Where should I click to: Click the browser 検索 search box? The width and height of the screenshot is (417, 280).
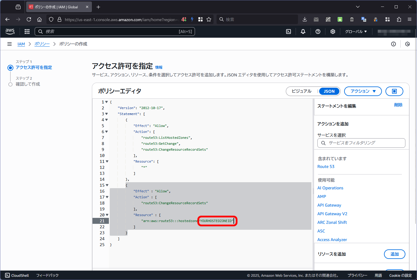tap(257, 19)
